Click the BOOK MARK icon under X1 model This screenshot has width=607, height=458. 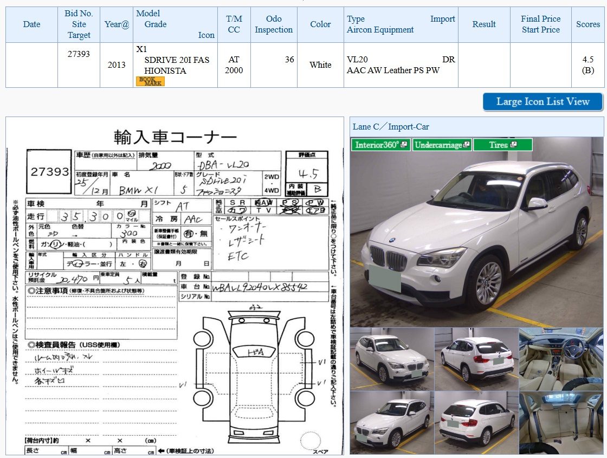pyautogui.click(x=150, y=81)
